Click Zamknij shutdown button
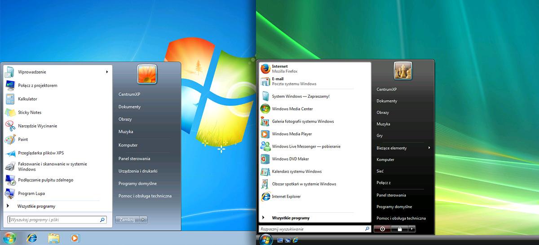This screenshot has width=539, height=245. point(128,220)
